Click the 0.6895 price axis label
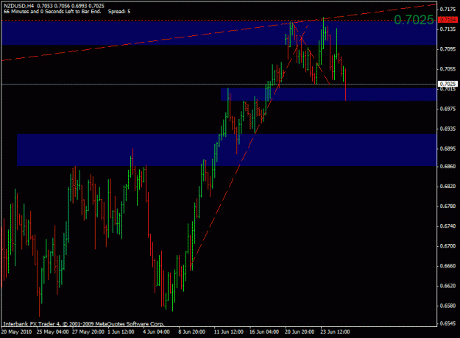460x338 pixels. [447, 148]
